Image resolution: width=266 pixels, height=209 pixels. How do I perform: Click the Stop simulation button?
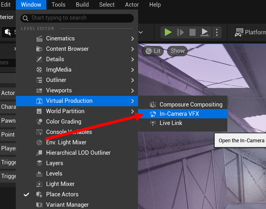[193, 32]
